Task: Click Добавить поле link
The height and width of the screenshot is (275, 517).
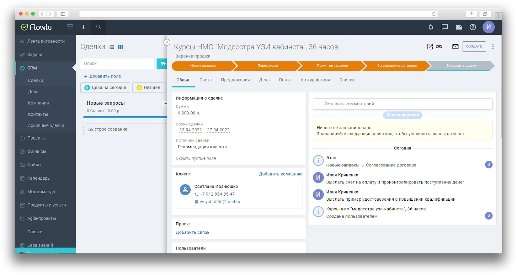Action: click(x=102, y=76)
